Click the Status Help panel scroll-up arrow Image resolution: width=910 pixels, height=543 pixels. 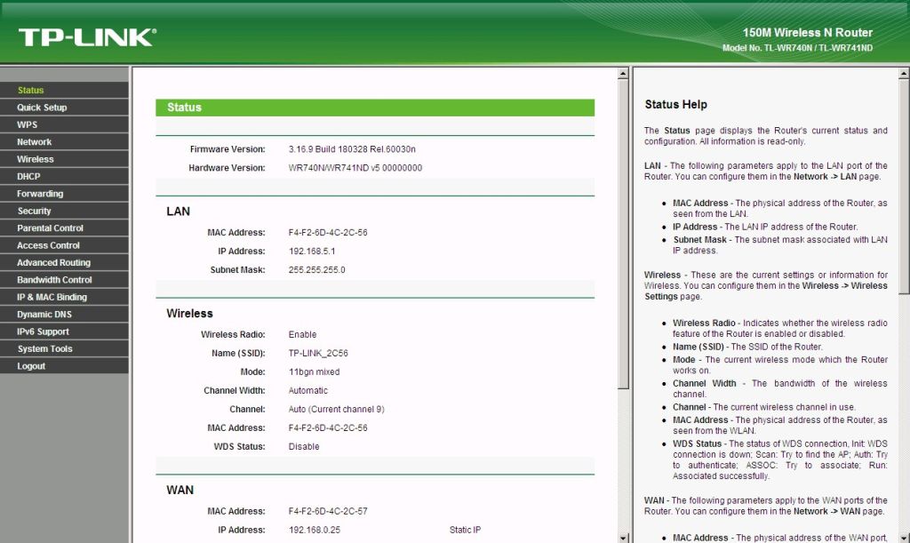904,73
